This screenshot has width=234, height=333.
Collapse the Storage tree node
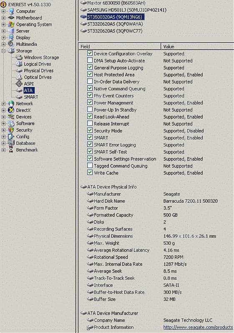coord(3,51)
